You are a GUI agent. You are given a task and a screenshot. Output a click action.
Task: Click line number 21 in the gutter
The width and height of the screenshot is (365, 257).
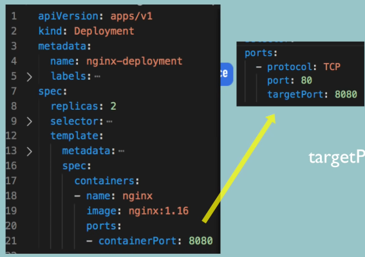point(11,241)
